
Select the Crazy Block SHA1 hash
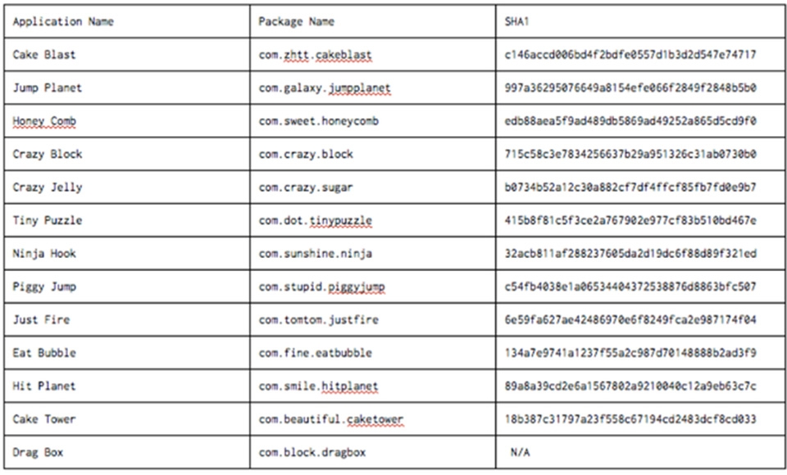point(630,154)
